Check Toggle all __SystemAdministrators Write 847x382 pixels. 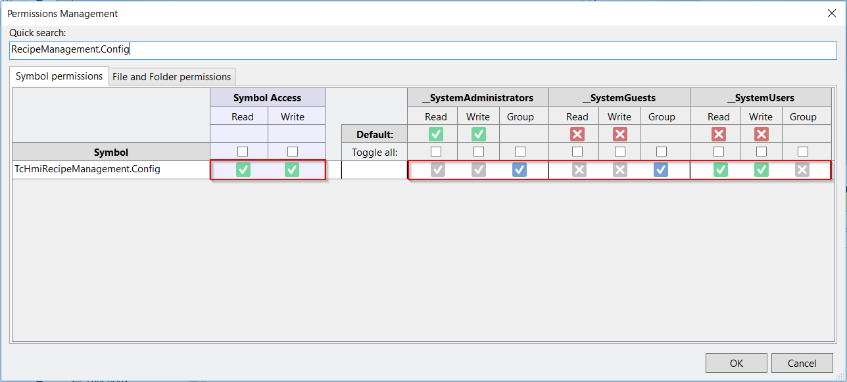point(479,152)
